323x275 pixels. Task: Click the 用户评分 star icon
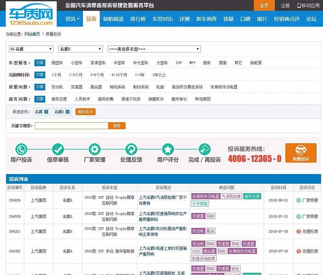click(167, 149)
